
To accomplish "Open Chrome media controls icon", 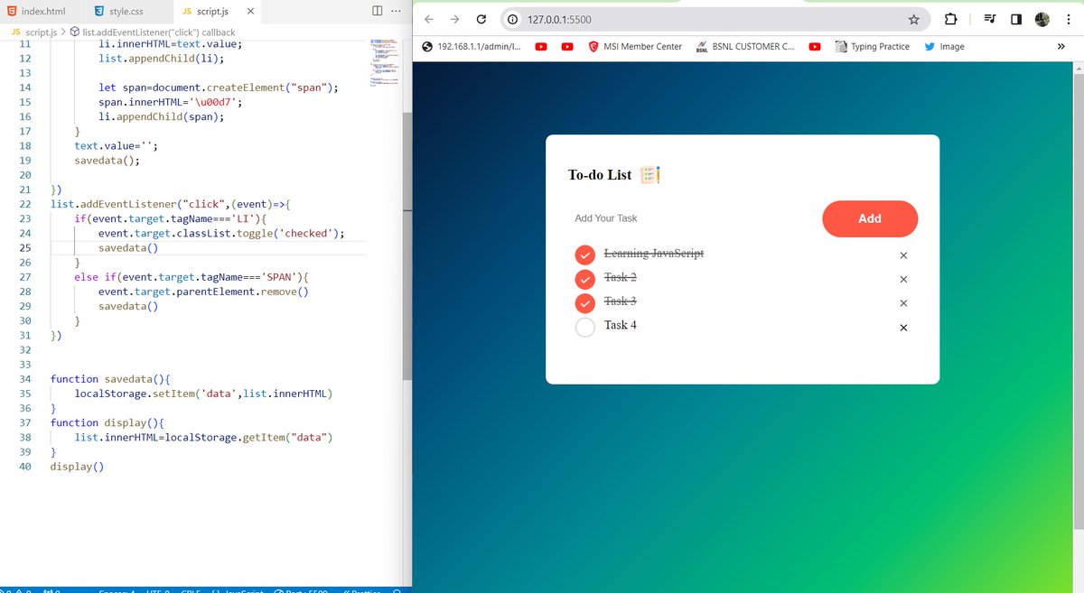I will 990,19.
